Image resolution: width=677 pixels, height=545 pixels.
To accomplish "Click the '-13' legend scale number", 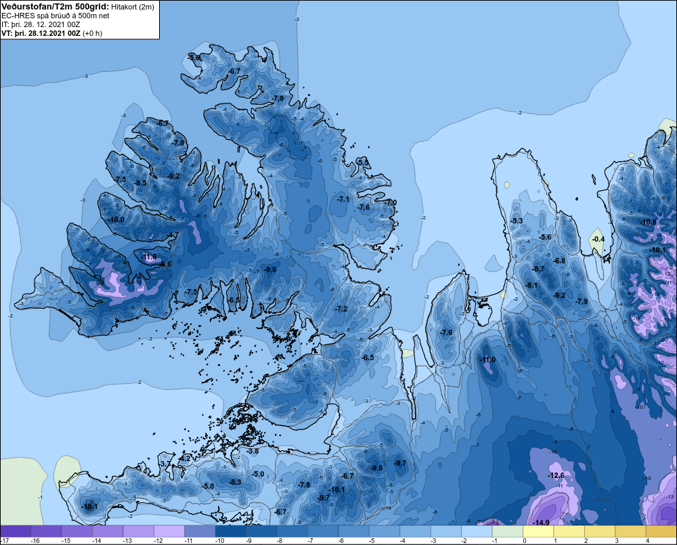I will click(127, 541).
